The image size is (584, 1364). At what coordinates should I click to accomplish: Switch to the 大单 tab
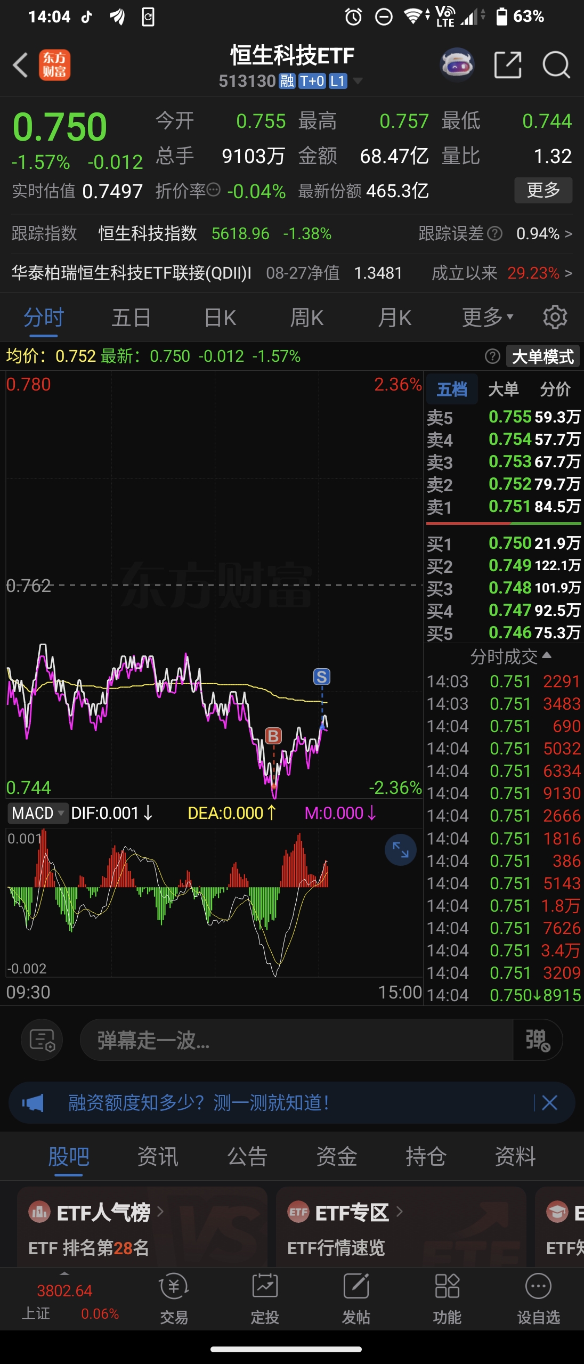pos(503,389)
